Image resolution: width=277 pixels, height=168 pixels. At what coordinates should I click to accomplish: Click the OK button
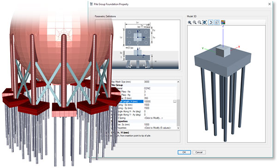[184, 152]
